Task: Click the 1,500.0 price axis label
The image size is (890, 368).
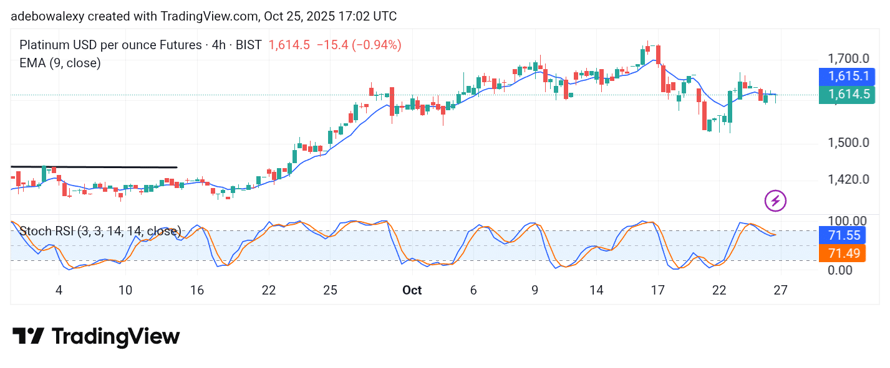Action: (847, 143)
